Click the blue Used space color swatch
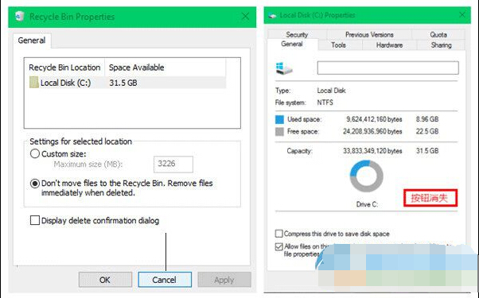Screen dimensions: 479x298 279,119
